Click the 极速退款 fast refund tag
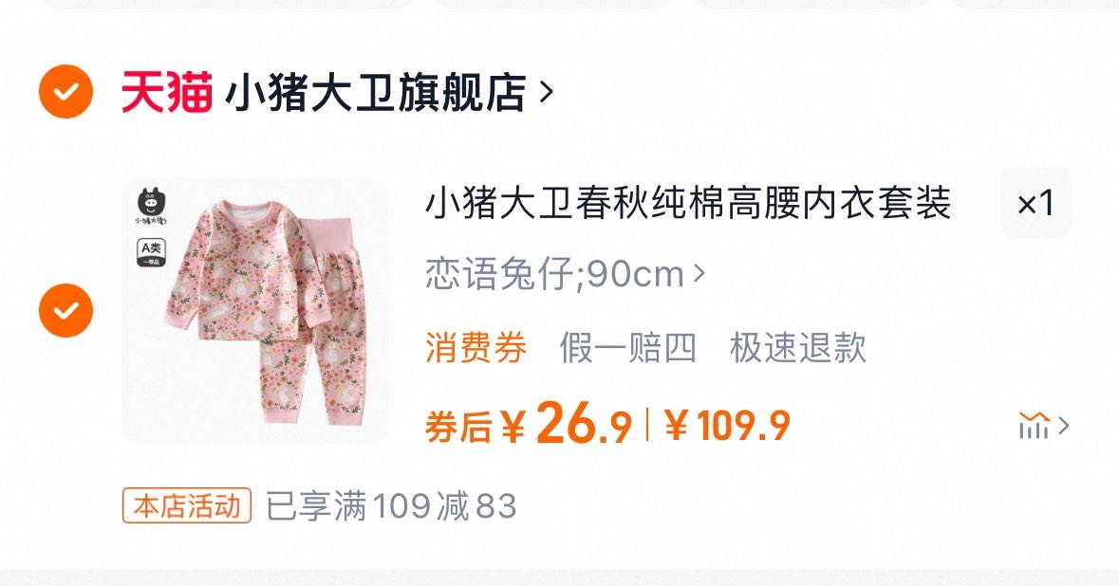Screen dimensions: 1119x586 (x=798, y=348)
